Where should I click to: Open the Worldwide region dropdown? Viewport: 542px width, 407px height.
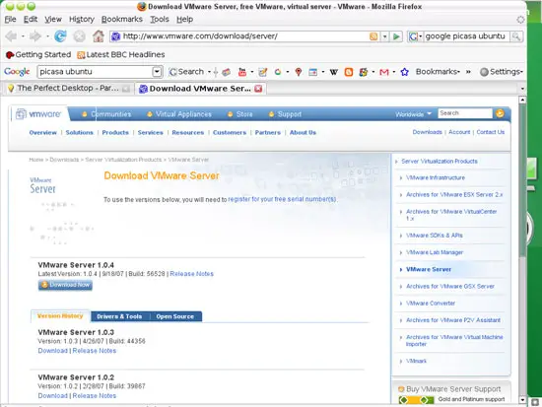tap(413, 113)
